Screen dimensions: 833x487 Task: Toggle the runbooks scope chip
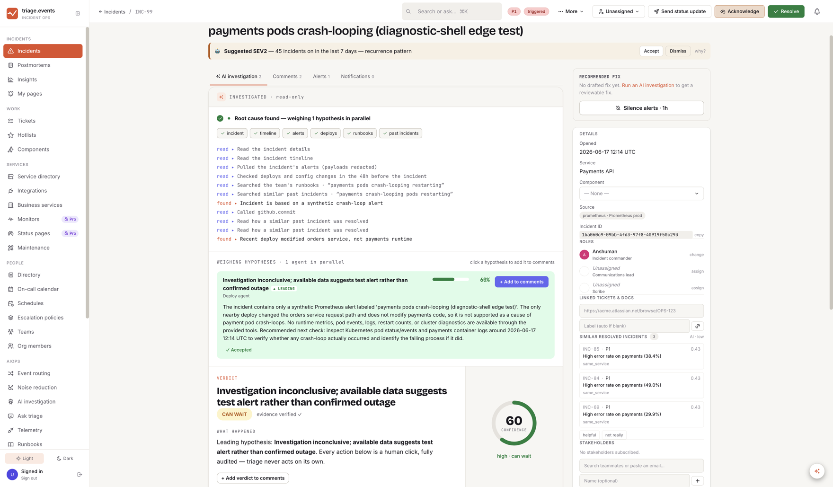tap(360, 133)
